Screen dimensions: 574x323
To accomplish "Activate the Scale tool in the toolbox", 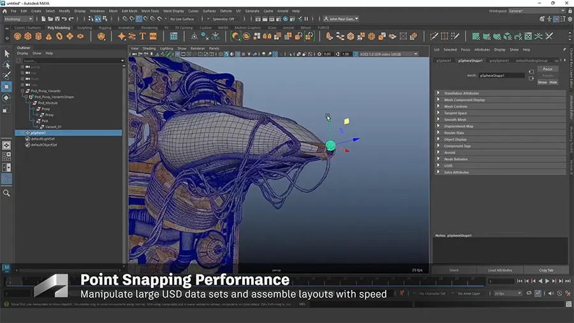I will pos(6,110).
